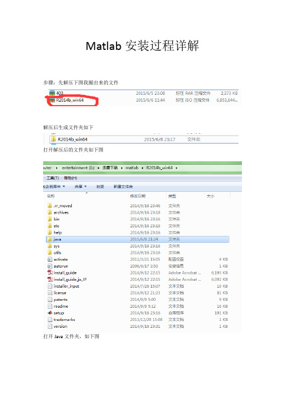Click the 新建文件夹 button

(123, 187)
